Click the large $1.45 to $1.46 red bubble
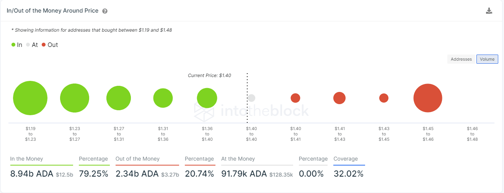The image size is (504, 193). [x=428, y=98]
